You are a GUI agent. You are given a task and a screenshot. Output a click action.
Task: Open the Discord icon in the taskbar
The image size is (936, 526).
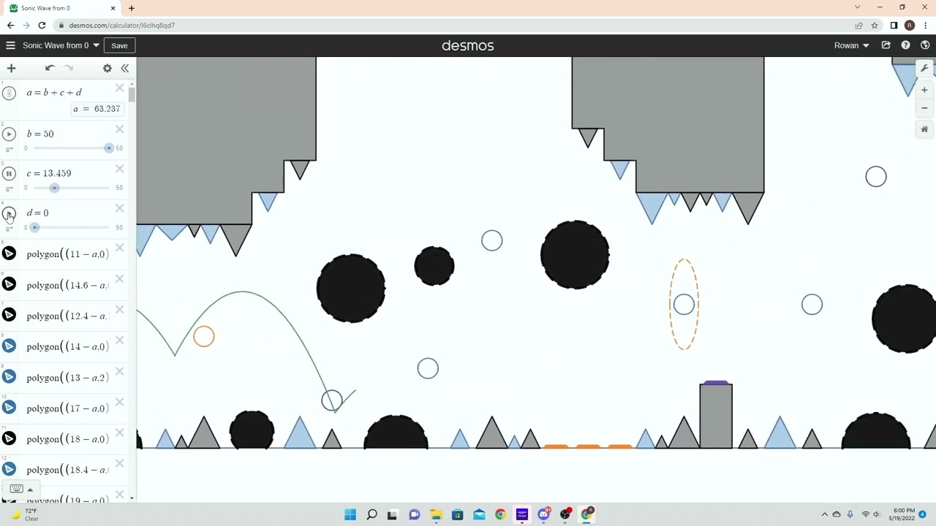click(x=543, y=514)
